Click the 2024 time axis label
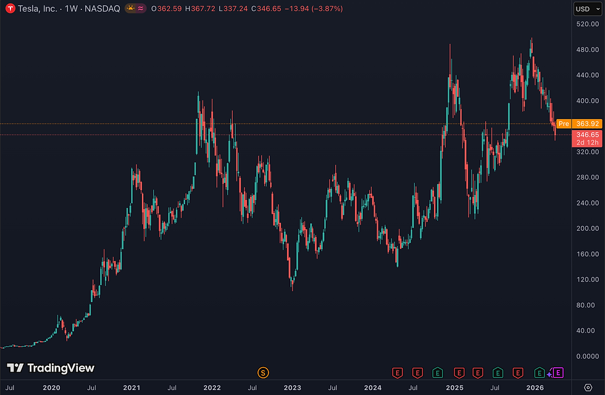605x395 pixels. (373, 388)
